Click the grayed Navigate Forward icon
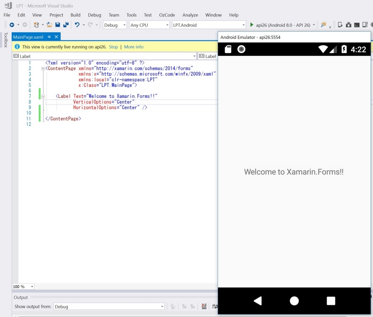Viewport: 373px width, 317px height. coord(25,25)
